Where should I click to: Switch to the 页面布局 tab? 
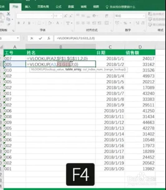point(43,7)
